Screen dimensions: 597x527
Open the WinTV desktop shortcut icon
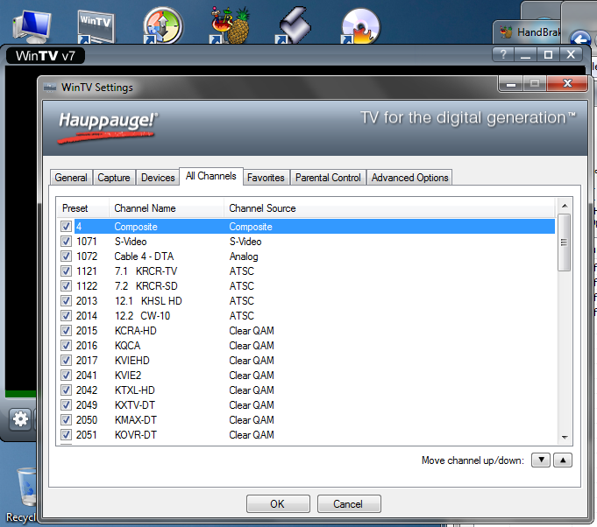pos(96,26)
